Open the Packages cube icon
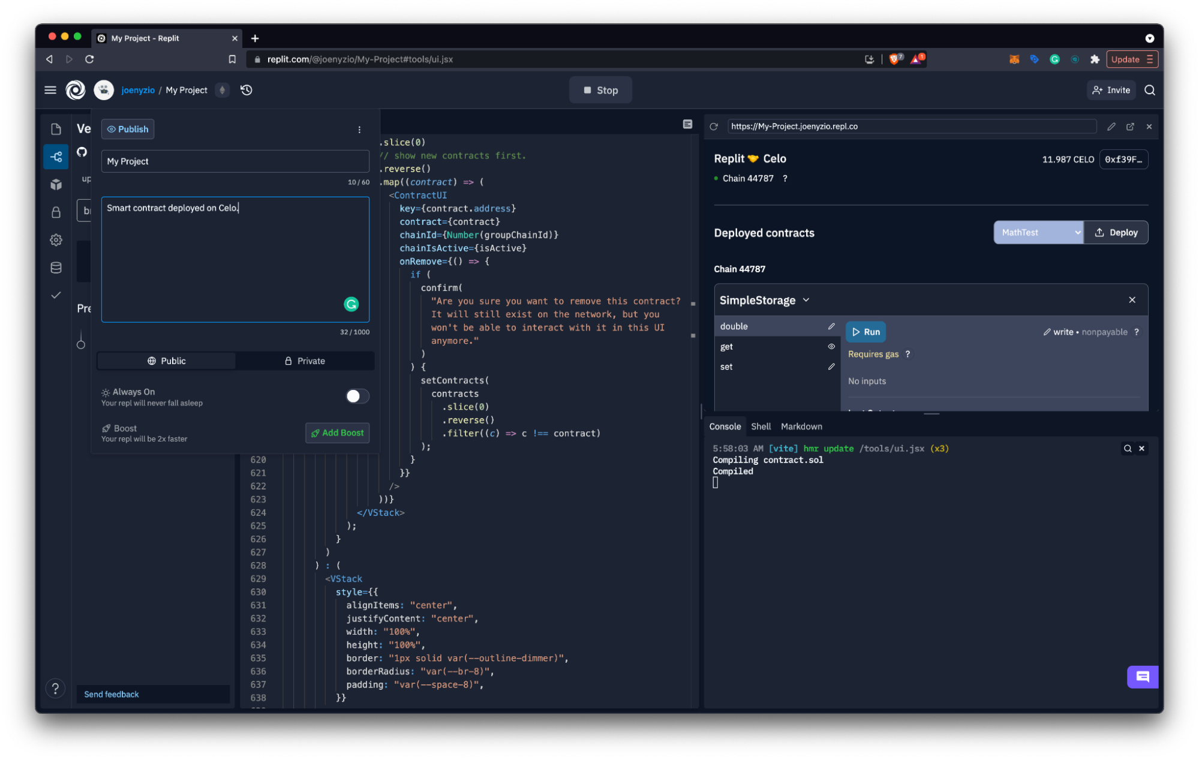This screenshot has width=1199, height=760. pyautogui.click(x=56, y=185)
